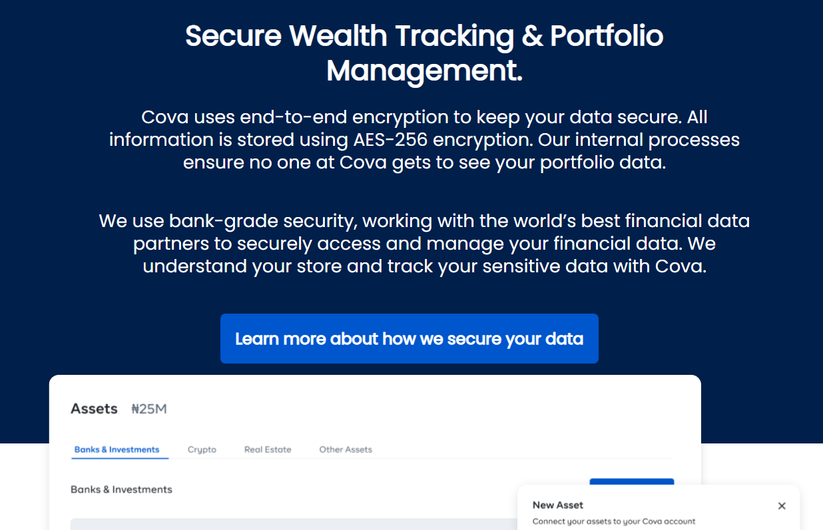Click the ₦25M total assets value

click(x=149, y=409)
